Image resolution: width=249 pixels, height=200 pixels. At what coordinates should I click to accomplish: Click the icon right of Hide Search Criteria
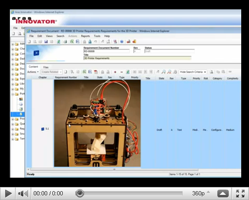(211, 72)
